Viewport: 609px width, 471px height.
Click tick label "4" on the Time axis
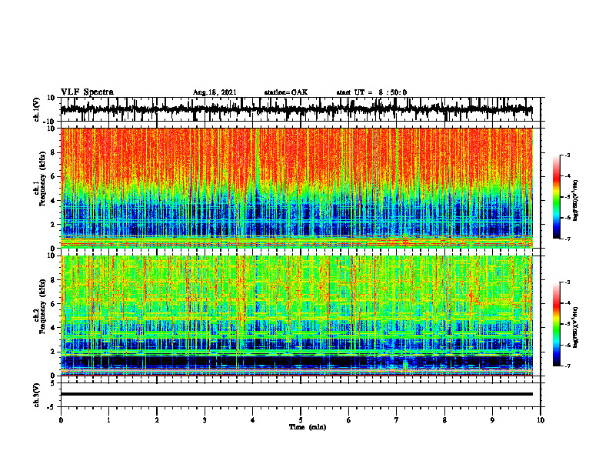253,420
